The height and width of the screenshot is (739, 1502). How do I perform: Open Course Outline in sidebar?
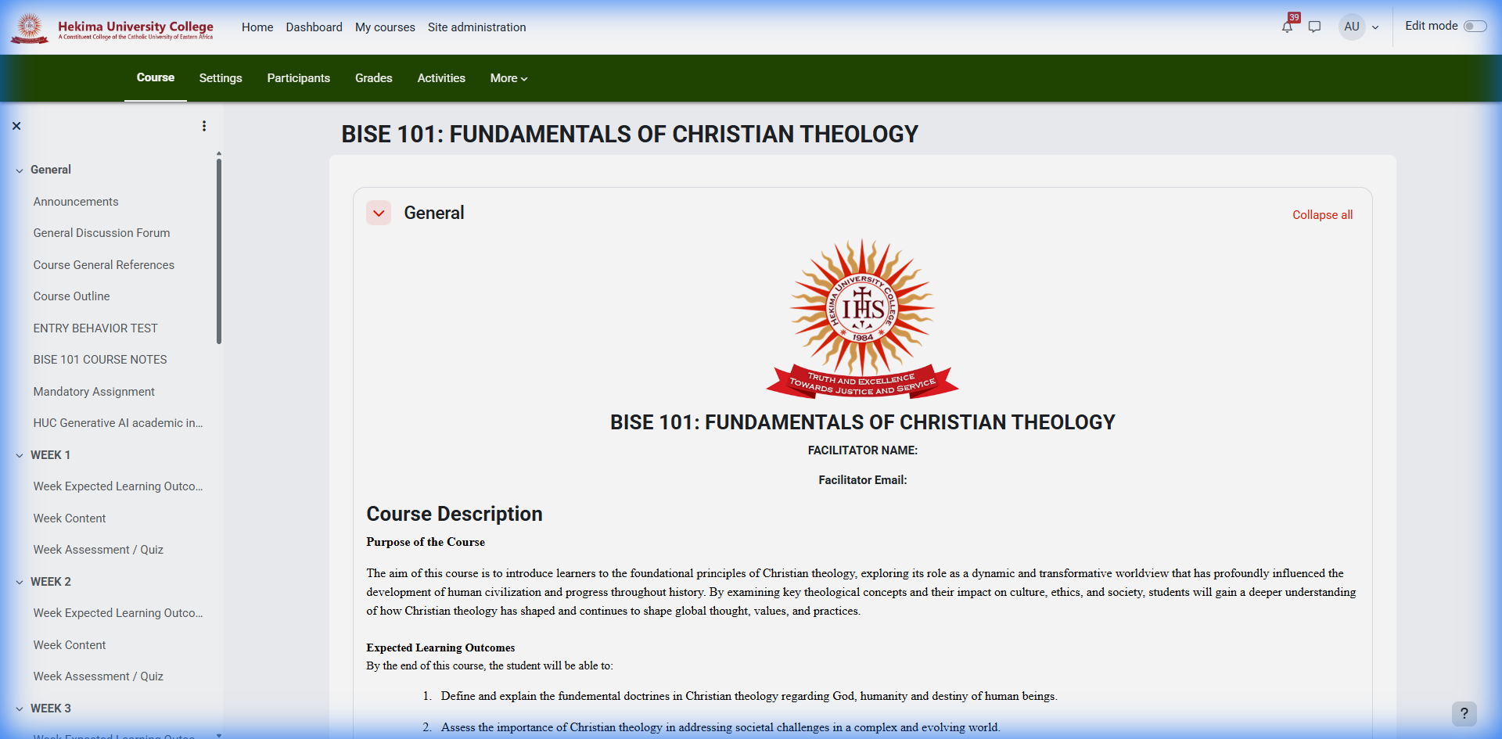(72, 296)
